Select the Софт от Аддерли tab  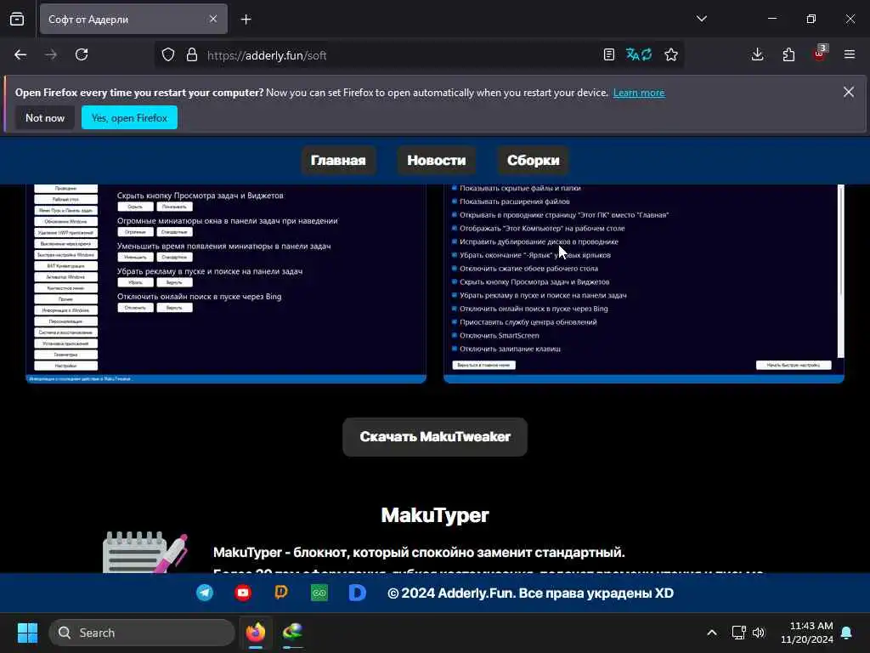133,19
